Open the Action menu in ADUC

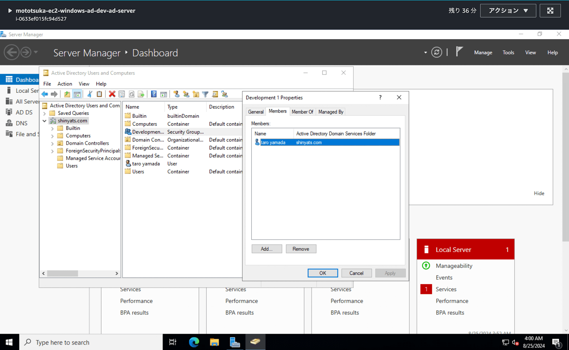point(65,84)
